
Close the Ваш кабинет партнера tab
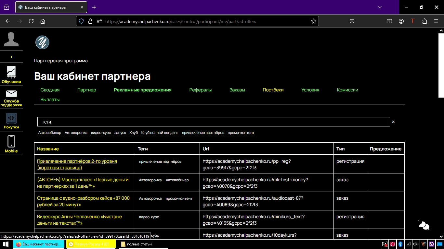point(82,7)
